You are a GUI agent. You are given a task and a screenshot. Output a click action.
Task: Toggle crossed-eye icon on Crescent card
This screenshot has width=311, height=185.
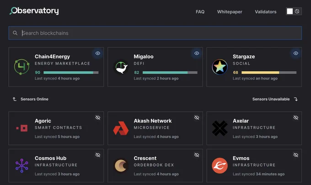197,155
